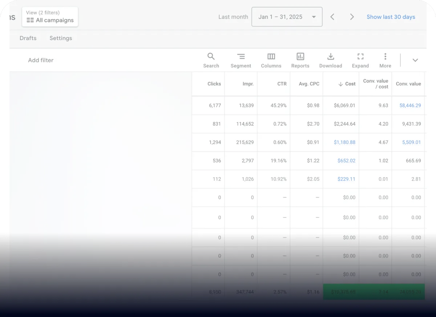Open the More options menu
436x317 pixels.
[x=385, y=60]
